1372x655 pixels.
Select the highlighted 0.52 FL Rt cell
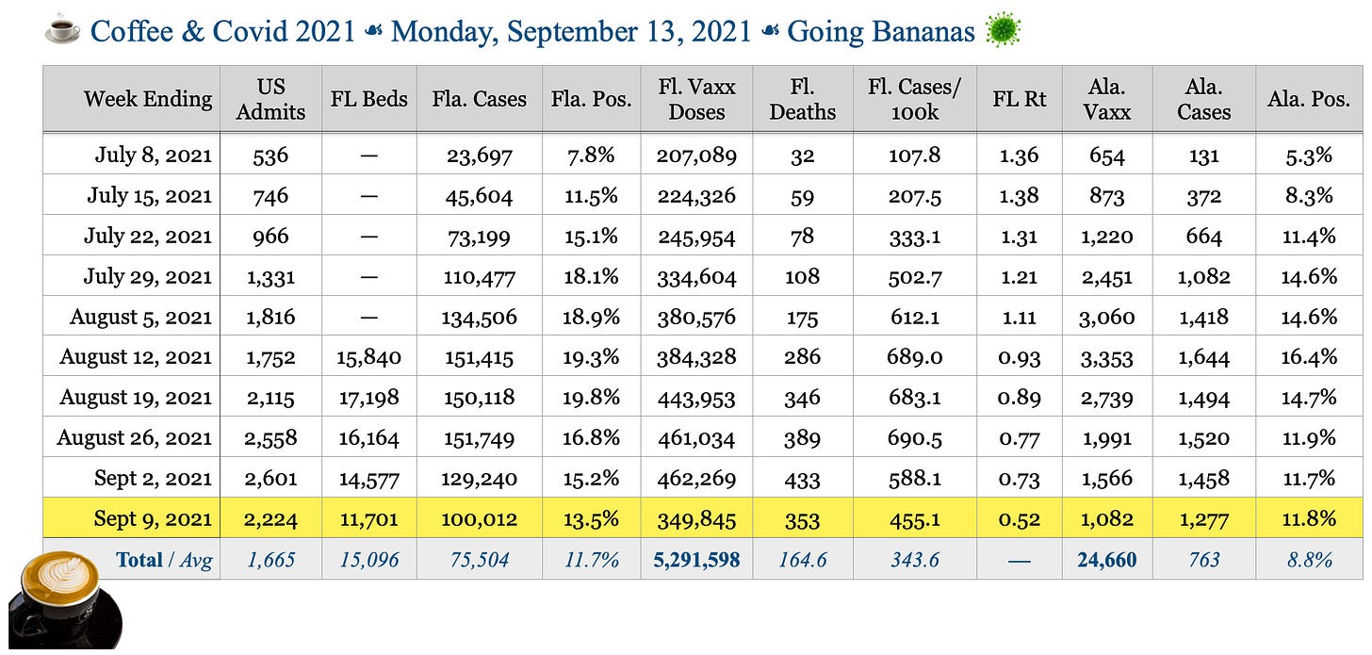[1020, 518]
